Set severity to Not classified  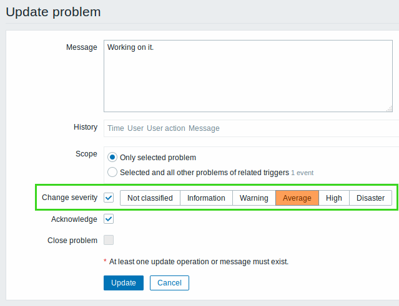pyautogui.click(x=150, y=198)
